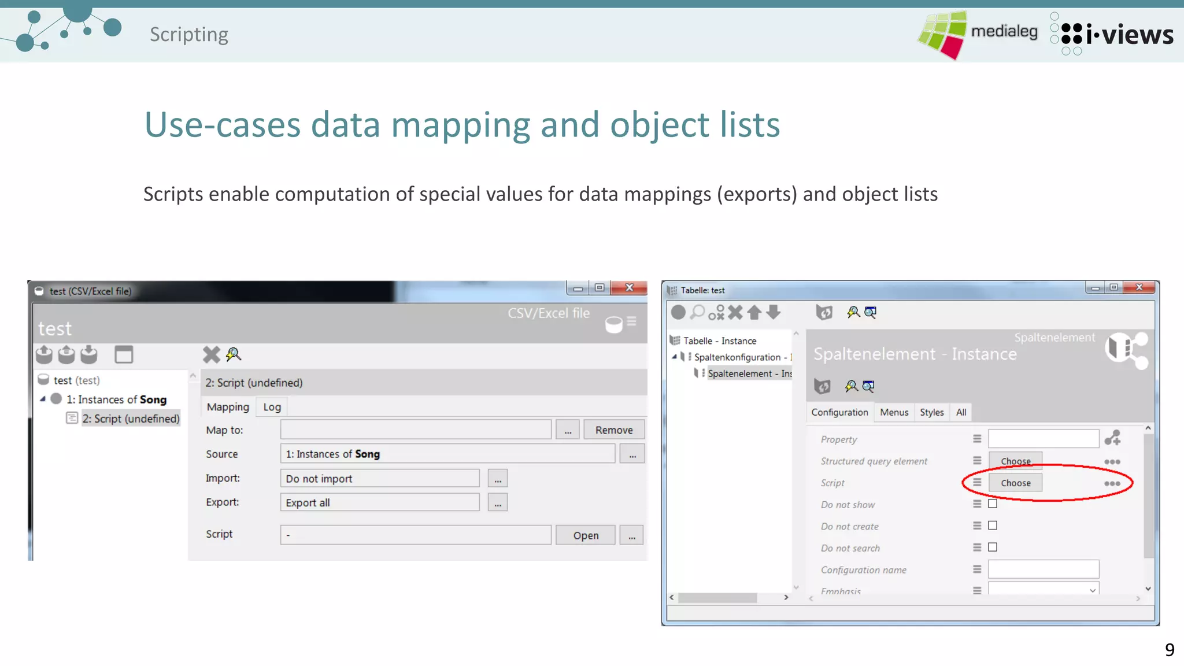This screenshot has width=1184, height=666.
Task: Click the delete X icon above Script mapping
Action: coord(212,354)
